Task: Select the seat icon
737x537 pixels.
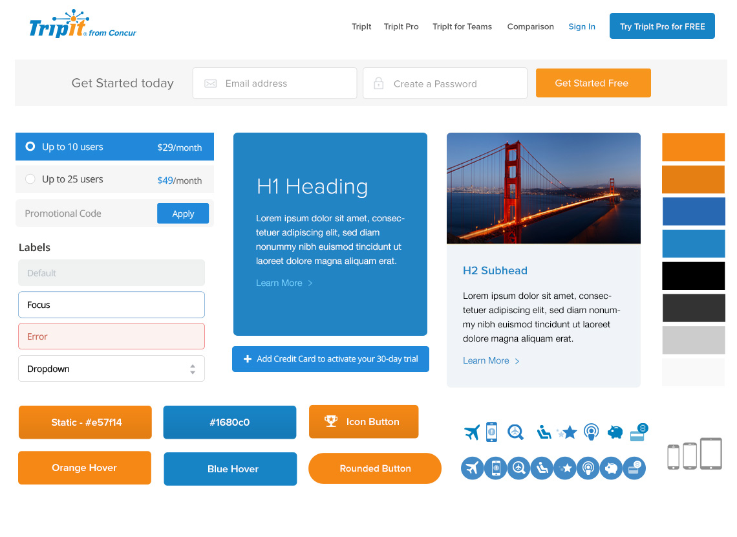Action: pyautogui.click(x=543, y=433)
